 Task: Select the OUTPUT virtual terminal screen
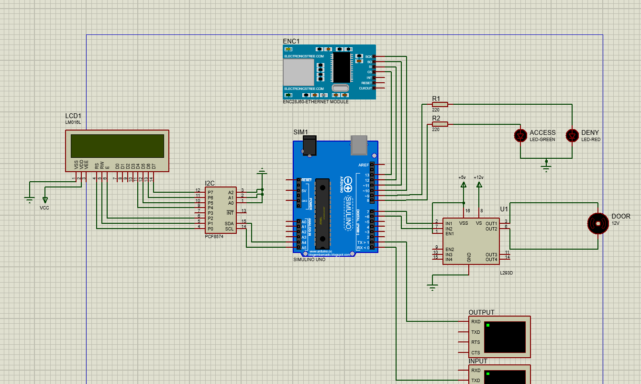tap(505, 337)
